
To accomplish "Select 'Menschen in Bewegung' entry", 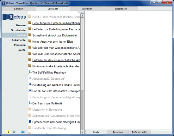I will [x=47, y=110].
